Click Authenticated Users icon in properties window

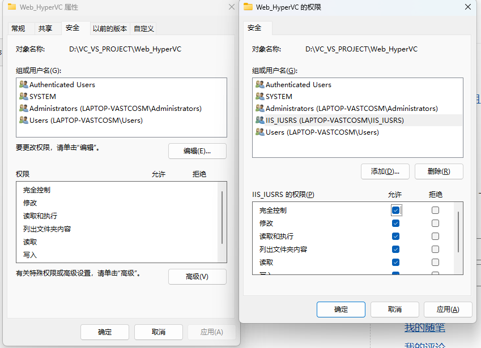(24, 84)
